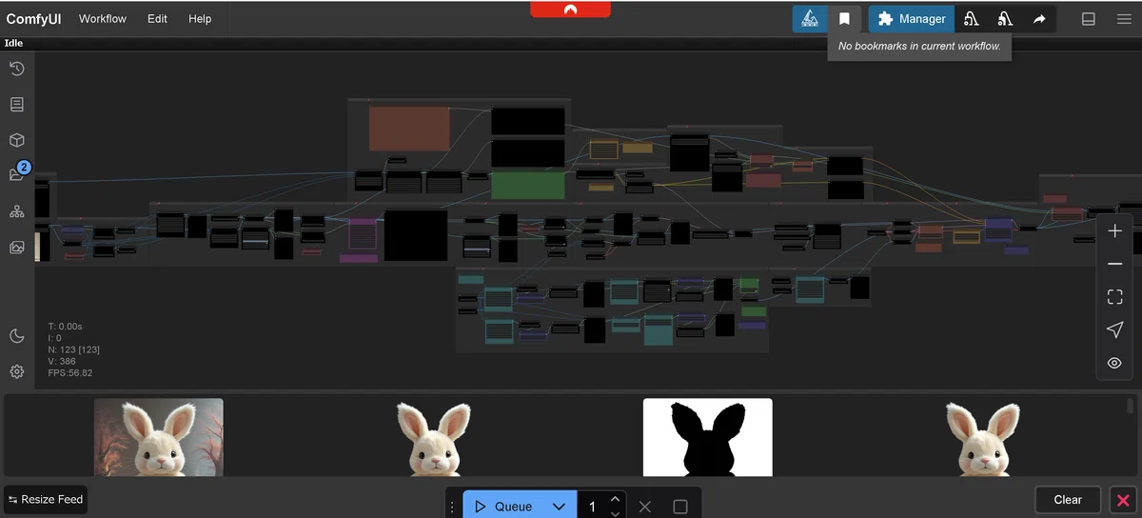
Task: Click the second vacuum cleaner free-memory icon
Action: click(1005, 19)
